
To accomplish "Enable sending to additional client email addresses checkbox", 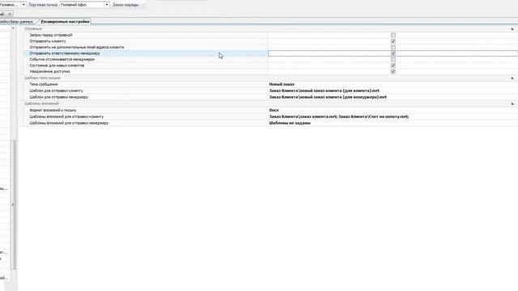I will (393, 47).
